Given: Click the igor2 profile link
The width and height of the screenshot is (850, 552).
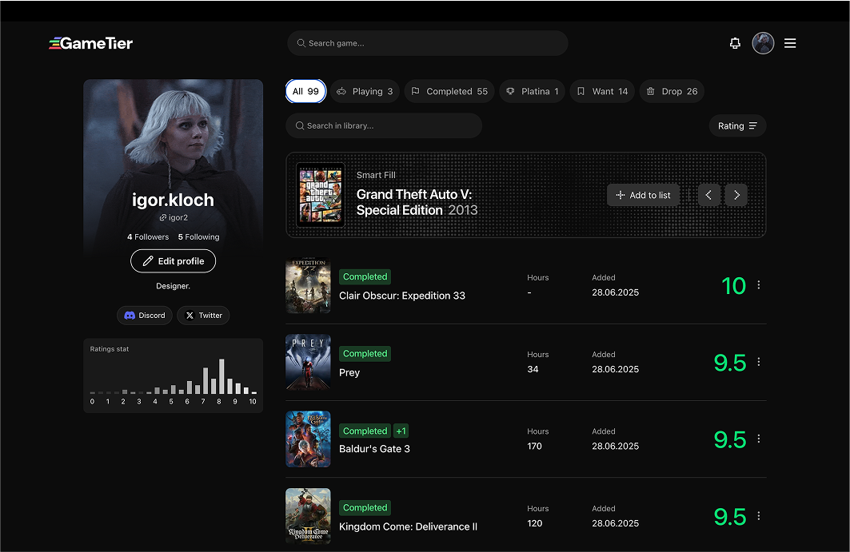Looking at the screenshot, I should pos(174,217).
